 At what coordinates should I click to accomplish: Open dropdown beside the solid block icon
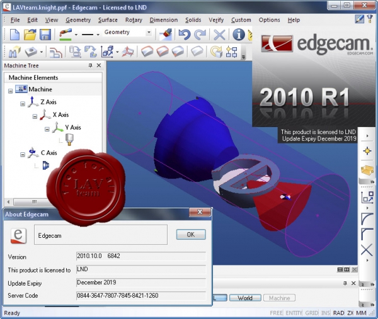(x=42, y=52)
